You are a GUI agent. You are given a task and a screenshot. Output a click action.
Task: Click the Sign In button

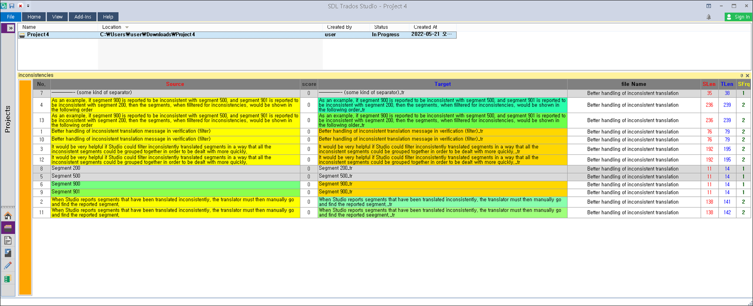point(738,17)
